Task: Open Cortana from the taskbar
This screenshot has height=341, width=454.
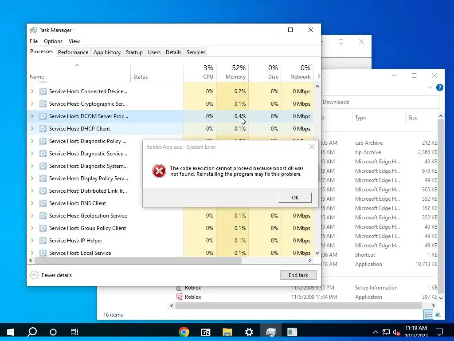Action: 53,332
